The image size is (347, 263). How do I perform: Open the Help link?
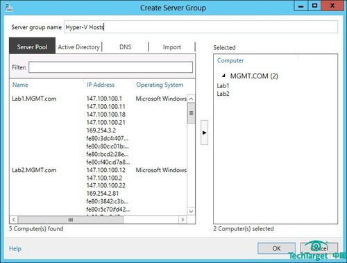(15, 248)
